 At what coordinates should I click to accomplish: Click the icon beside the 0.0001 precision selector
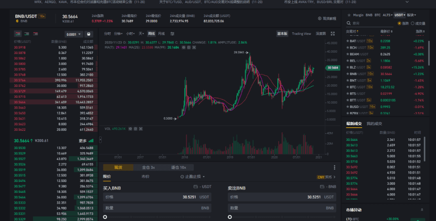click(89, 34)
